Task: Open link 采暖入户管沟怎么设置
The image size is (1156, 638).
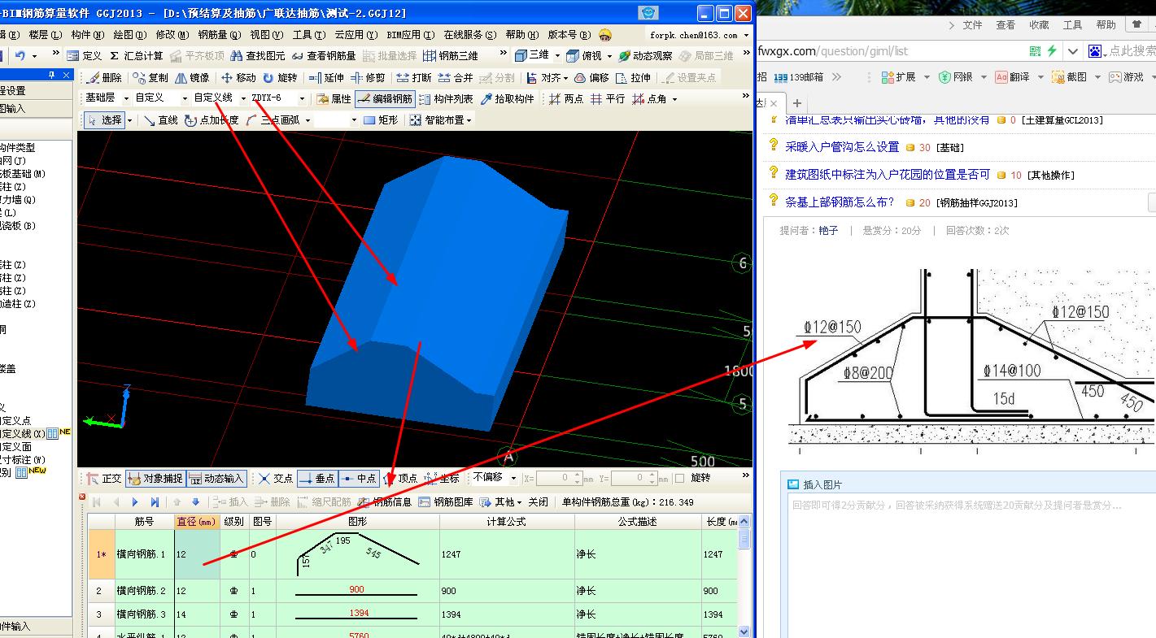Action: point(842,147)
